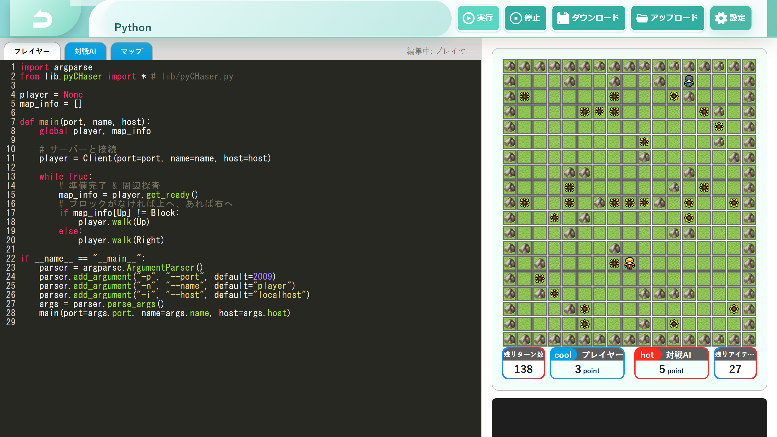The image size is (777, 437).
Task: Open the アップロード folder button
Action: click(x=667, y=18)
